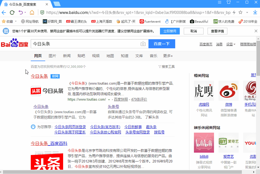
Task: Click the camera icon inside the Baidu search box
Action: (143, 44)
